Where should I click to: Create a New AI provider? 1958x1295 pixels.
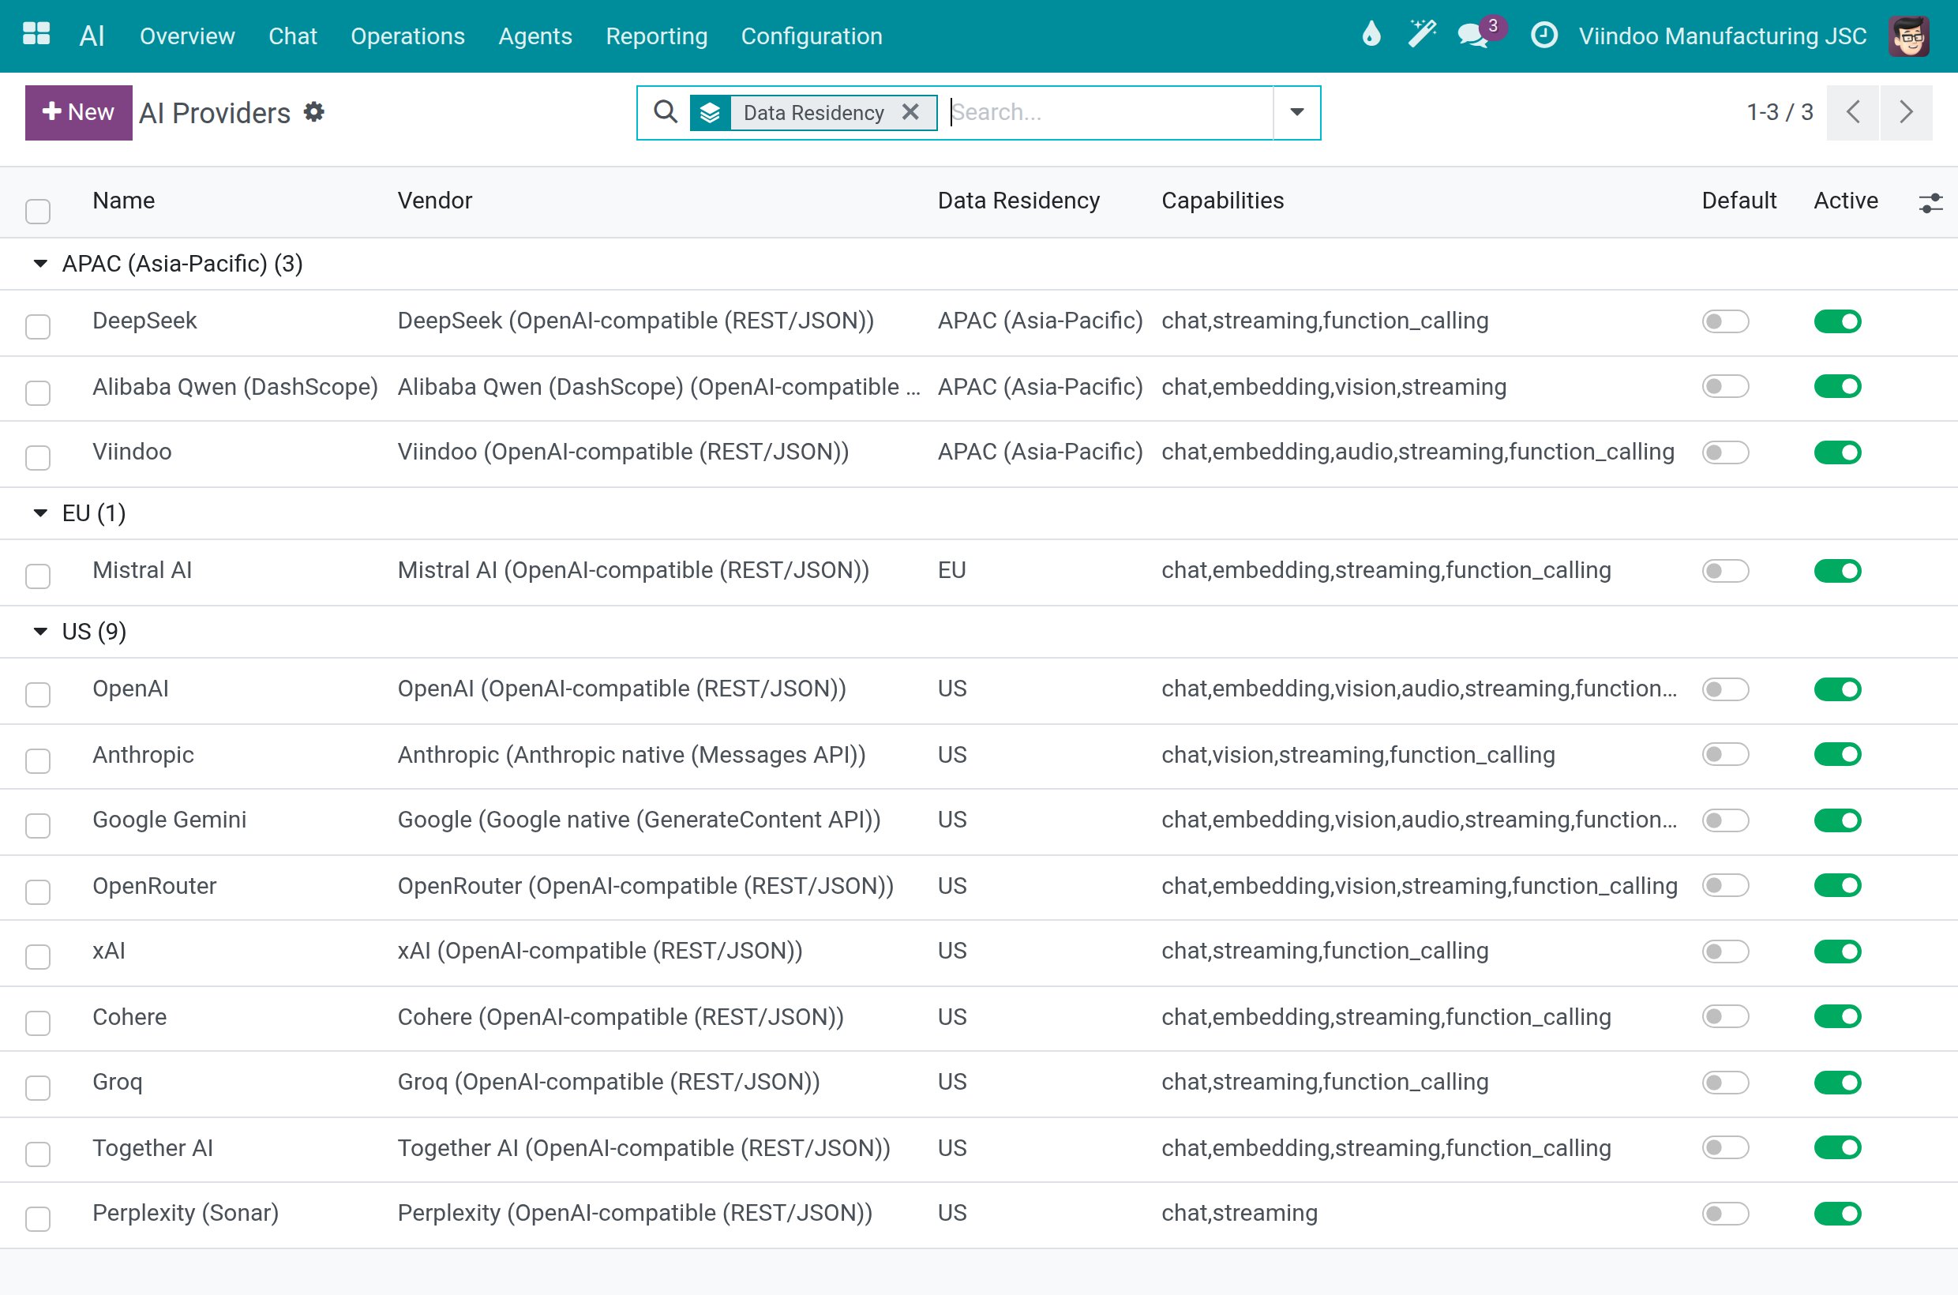click(x=78, y=112)
